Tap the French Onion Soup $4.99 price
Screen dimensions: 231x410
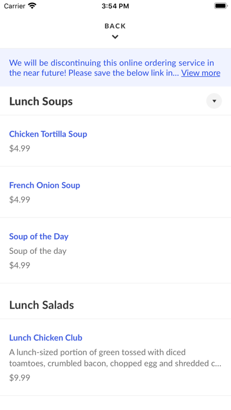pyautogui.click(x=19, y=200)
